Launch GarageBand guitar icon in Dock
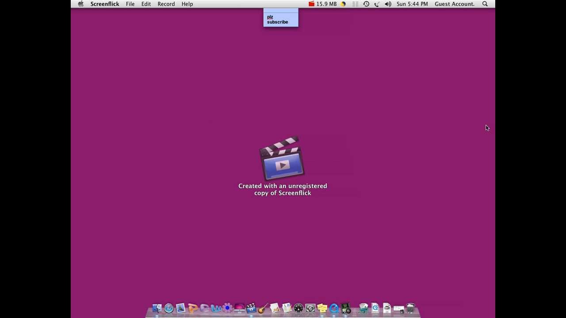 [x=263, y=308]
